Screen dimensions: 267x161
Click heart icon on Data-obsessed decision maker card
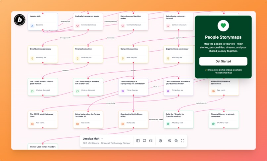coord(123,26)
